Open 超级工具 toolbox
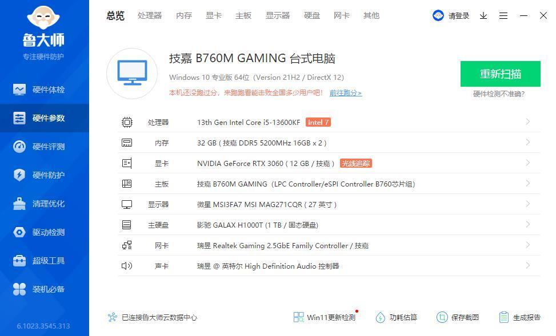556x336 pixels. coord(45,261)
